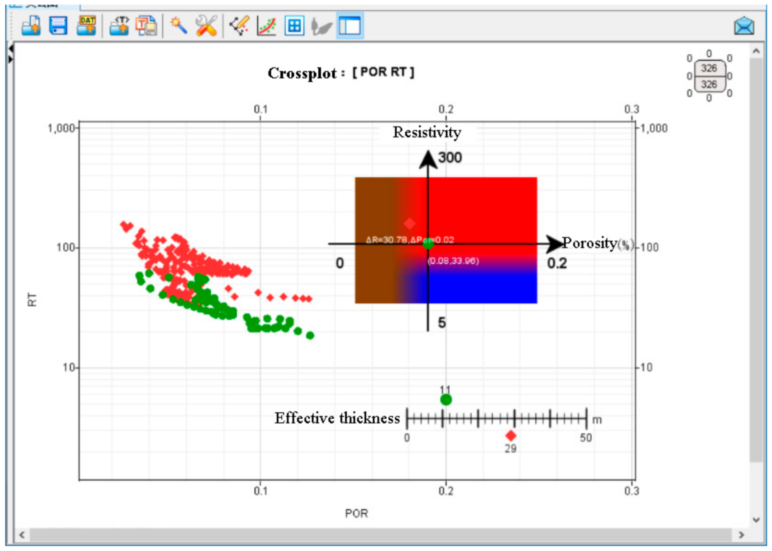This screenshot has height=551, width=772.
Task: Click the POR x-axis title
Action: pos(356,513)
